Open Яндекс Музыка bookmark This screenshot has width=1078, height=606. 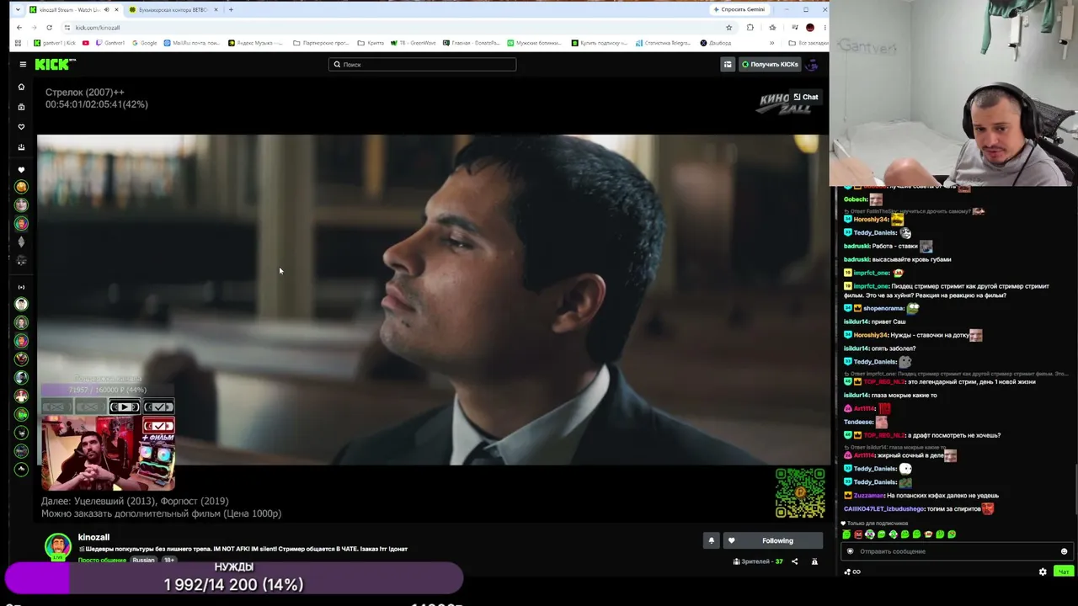point(257,43)
